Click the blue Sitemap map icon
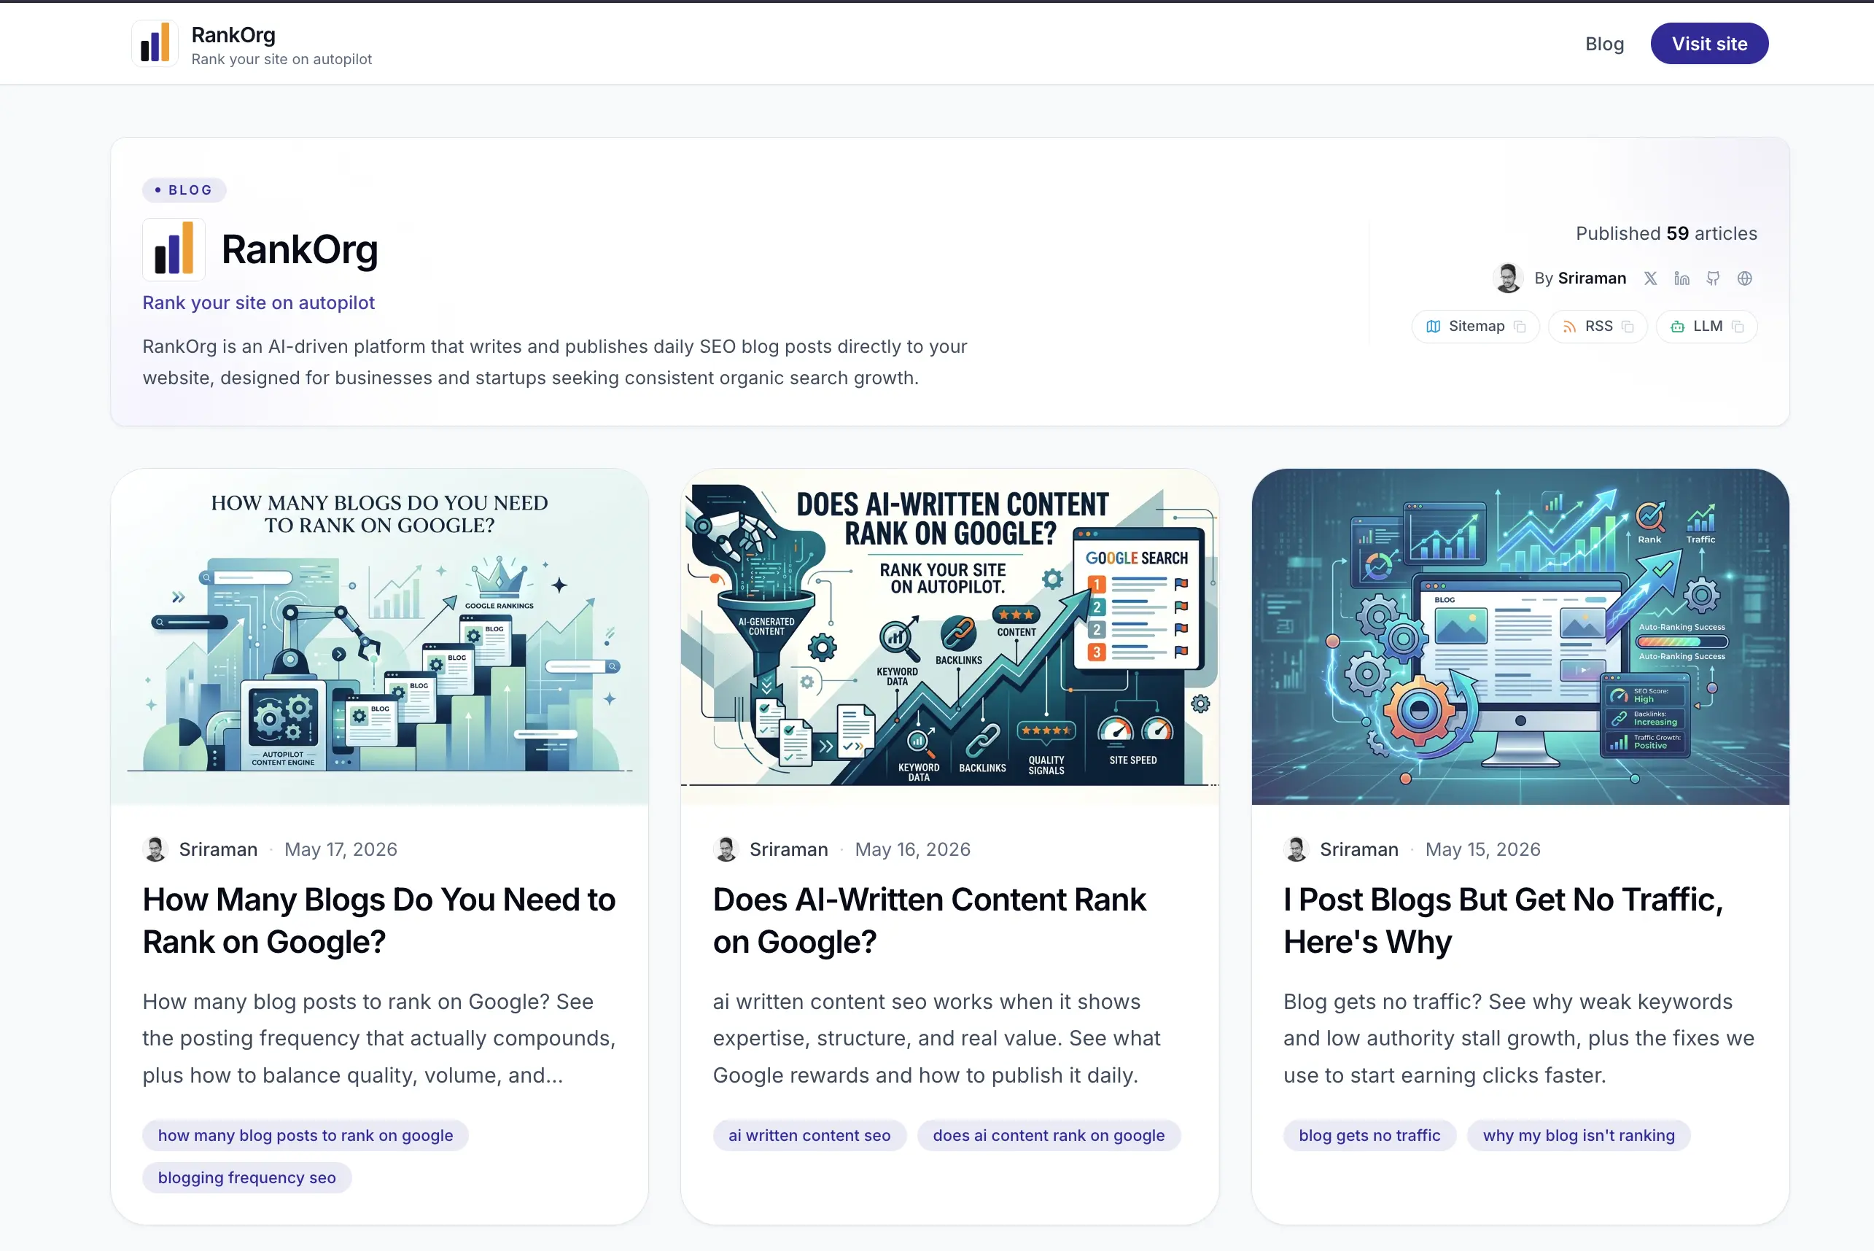This screenshot has height=1251, width=1874. 1433,327
